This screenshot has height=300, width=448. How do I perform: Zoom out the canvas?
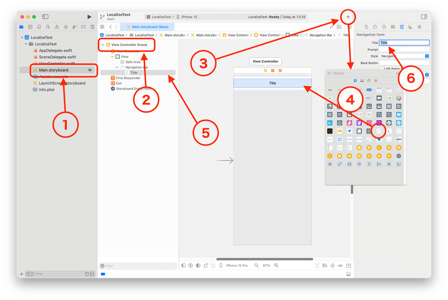pyautogui.click(x=256, y=266)
